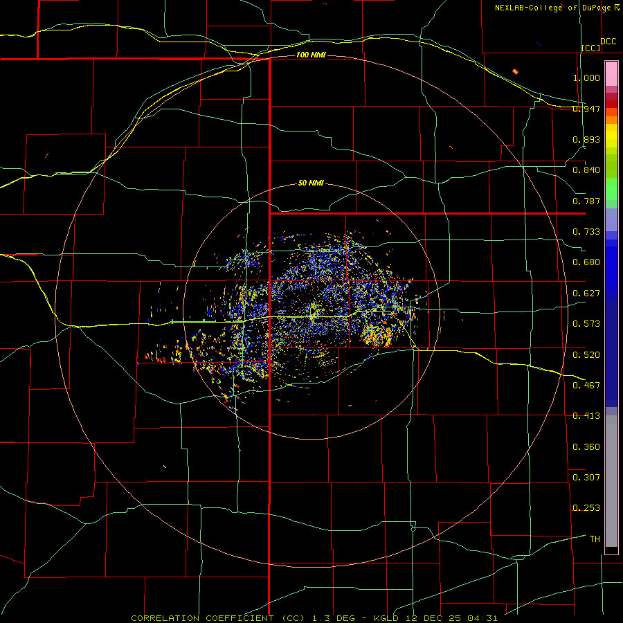The image size is (623, 623).
Task: Pick the gray segment of the color bar
Action: tap(611, 481)
